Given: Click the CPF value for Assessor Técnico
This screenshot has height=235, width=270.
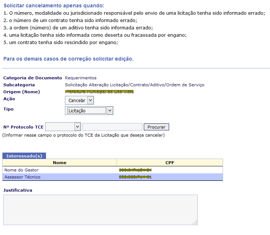Looking at the screenshot, I should [135, 177].
